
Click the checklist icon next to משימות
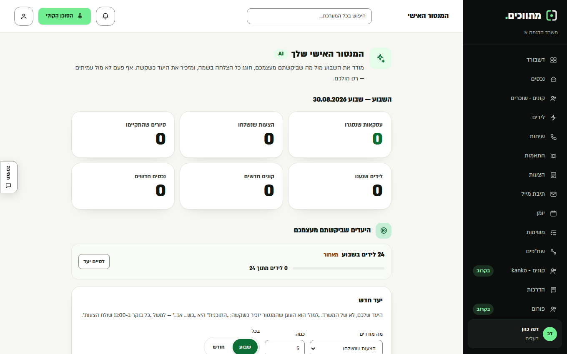(553, 232)
